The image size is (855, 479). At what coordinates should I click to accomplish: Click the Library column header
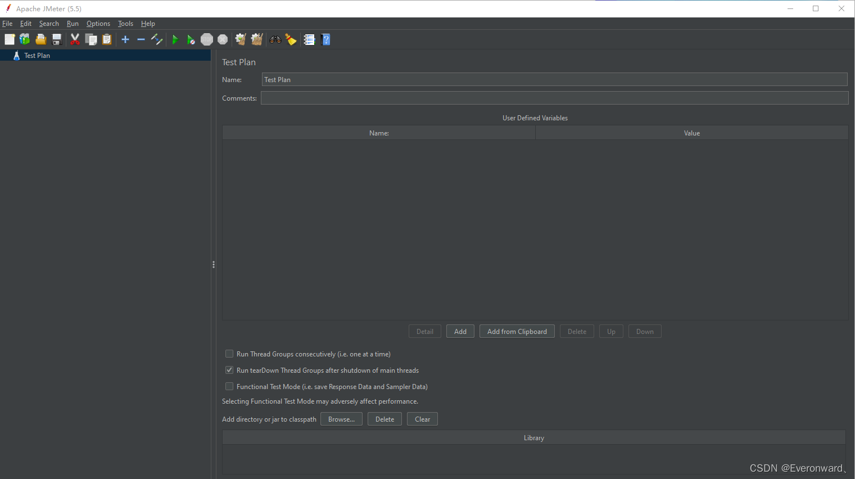(x=534, y=437)
